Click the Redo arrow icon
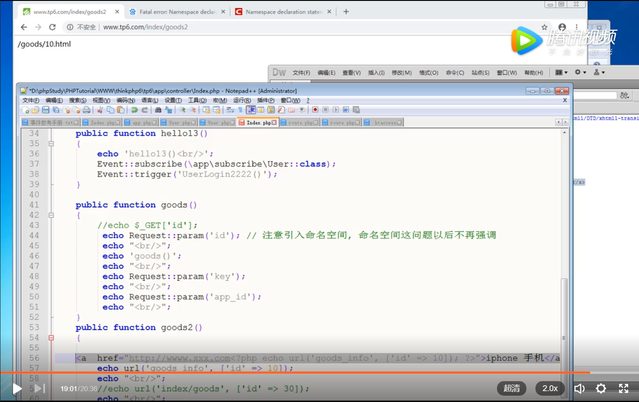 tap(145, 110)
